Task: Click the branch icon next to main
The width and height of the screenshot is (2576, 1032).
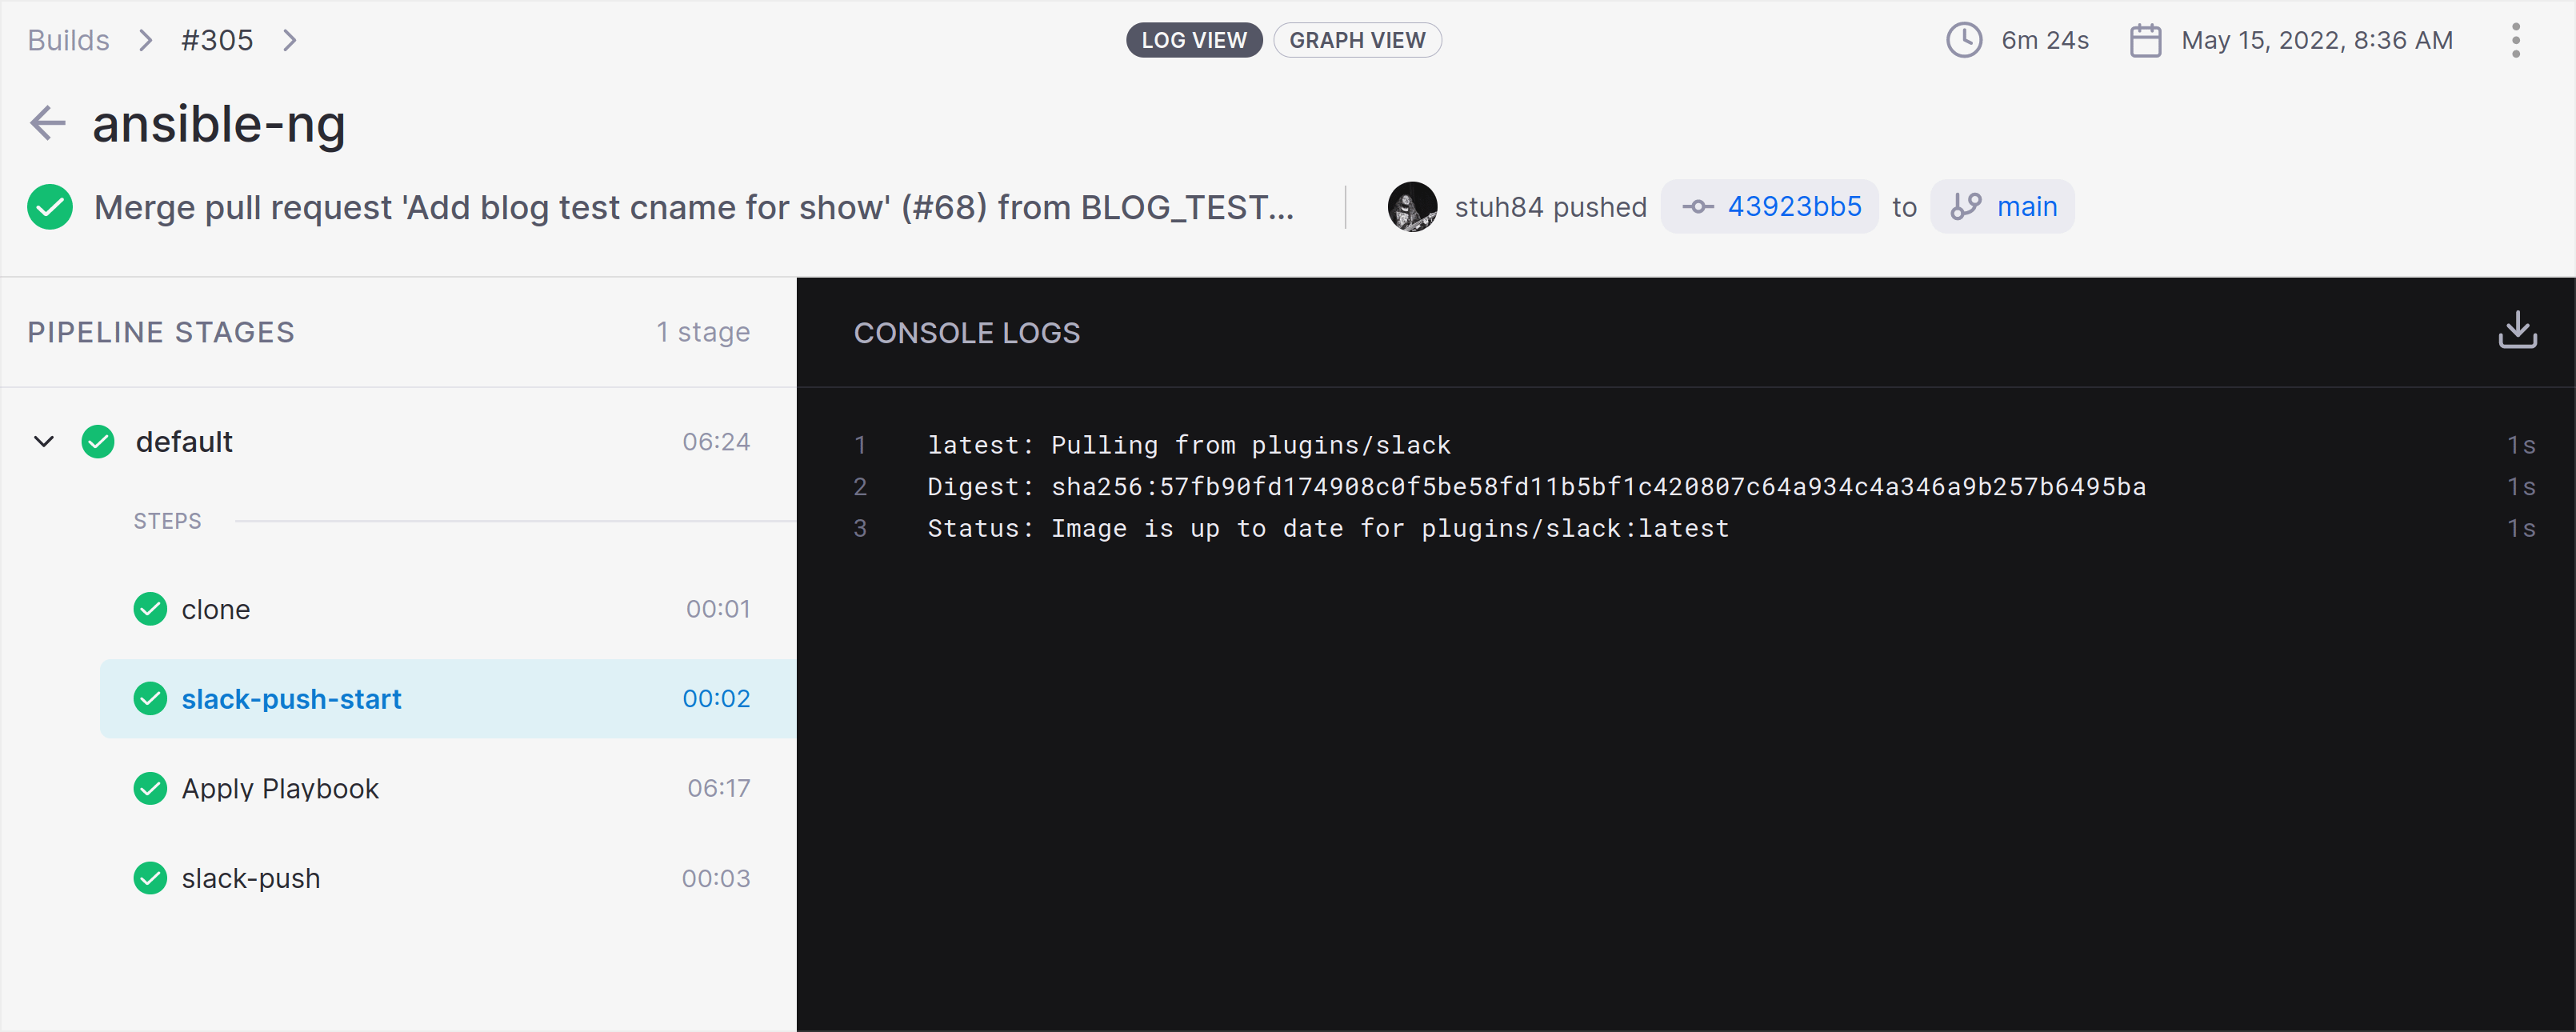Action: [1966, 206]
